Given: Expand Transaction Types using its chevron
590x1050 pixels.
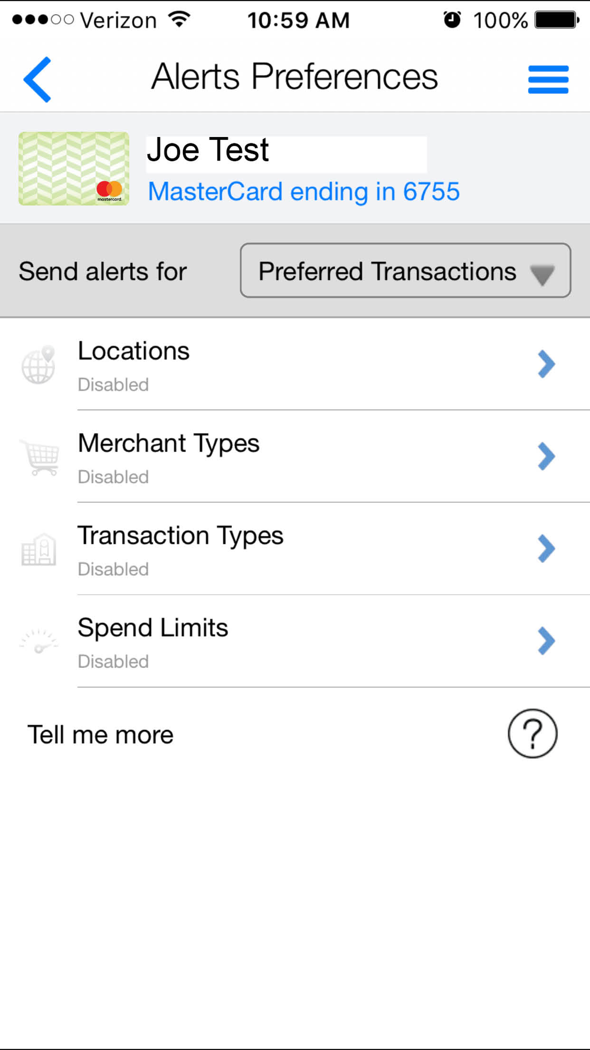Looking at the screenshot, I should click(x=546, y=549).
